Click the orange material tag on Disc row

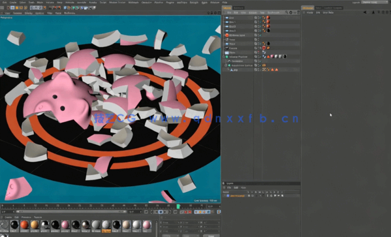coord(268,18)
